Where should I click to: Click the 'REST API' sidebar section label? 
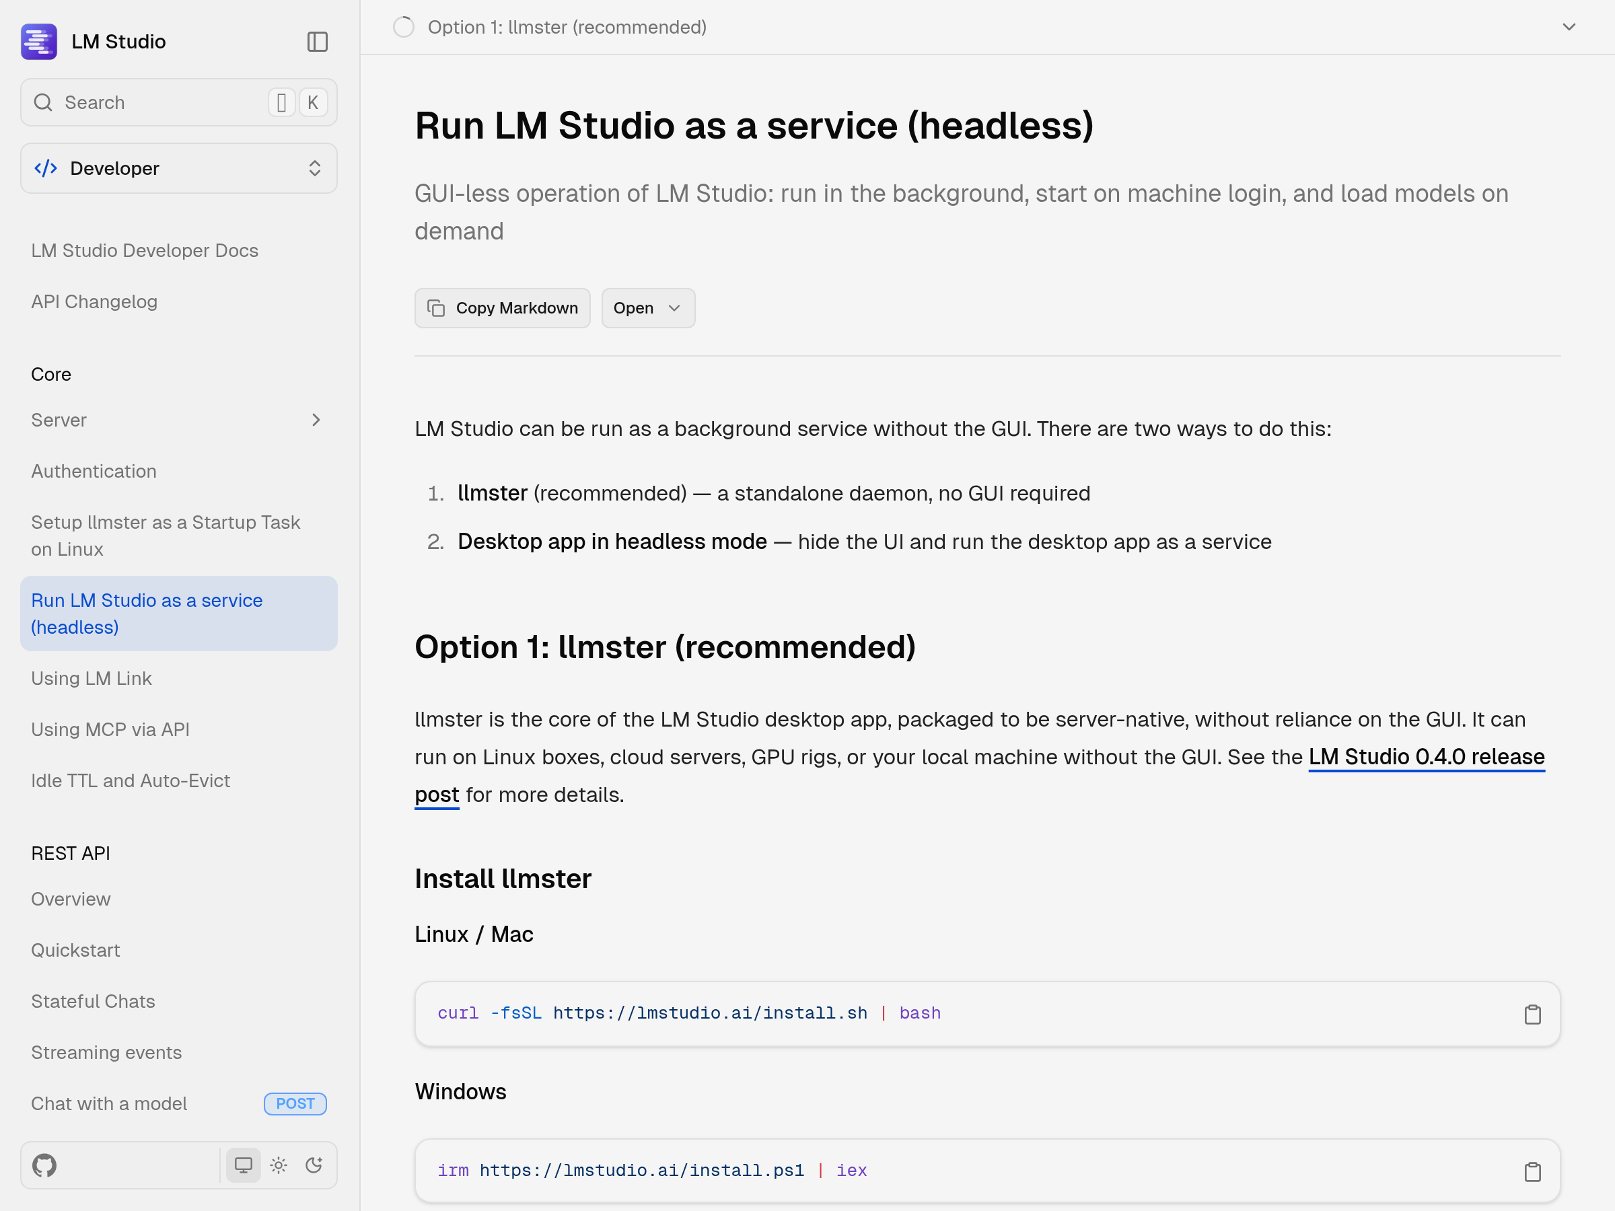(x=71, y=853)
